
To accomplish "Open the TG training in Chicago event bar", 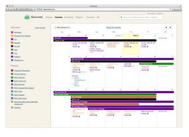I will (122, 102).
